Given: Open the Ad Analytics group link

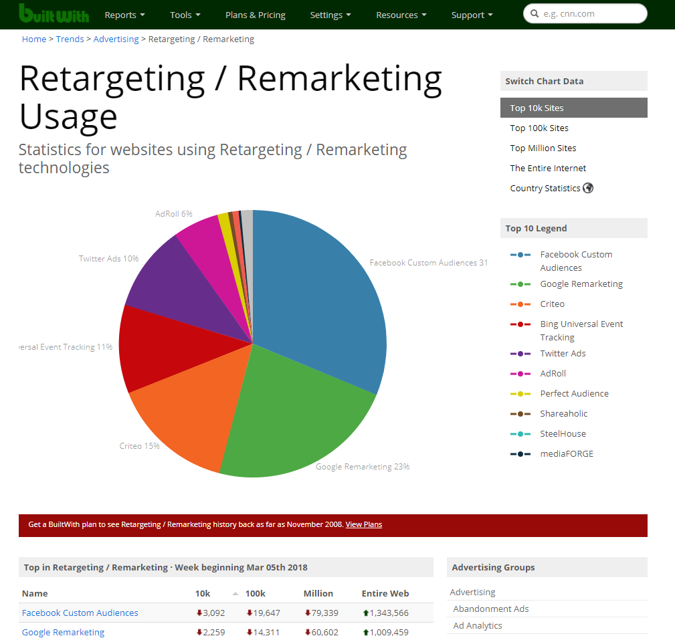Looking at the screenshot, I should click(478, 625).
